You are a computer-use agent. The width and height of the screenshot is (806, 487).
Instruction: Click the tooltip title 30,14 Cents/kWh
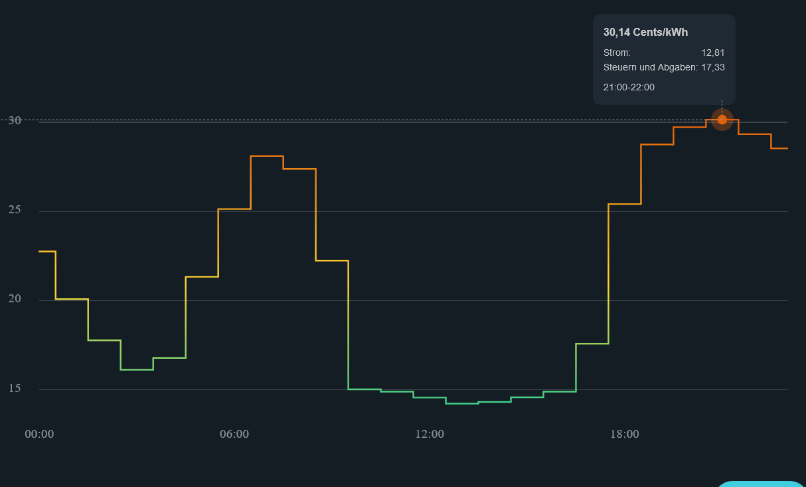645,32
